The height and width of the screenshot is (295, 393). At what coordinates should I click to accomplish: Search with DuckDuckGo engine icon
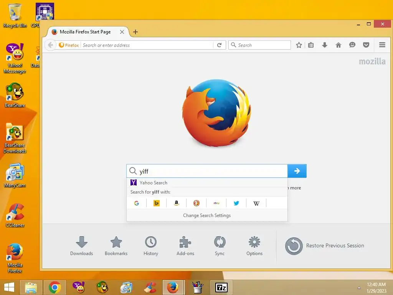[x=196, y=203]
